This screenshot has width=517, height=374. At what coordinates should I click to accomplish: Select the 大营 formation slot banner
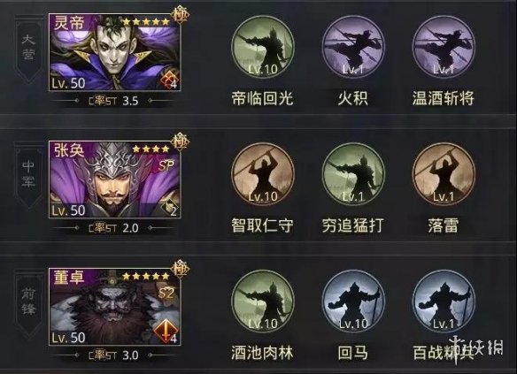point(28,50)
